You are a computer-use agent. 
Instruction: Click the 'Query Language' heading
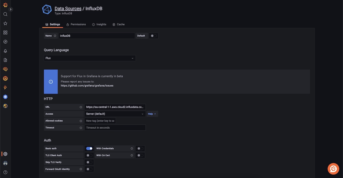point(56,50)
